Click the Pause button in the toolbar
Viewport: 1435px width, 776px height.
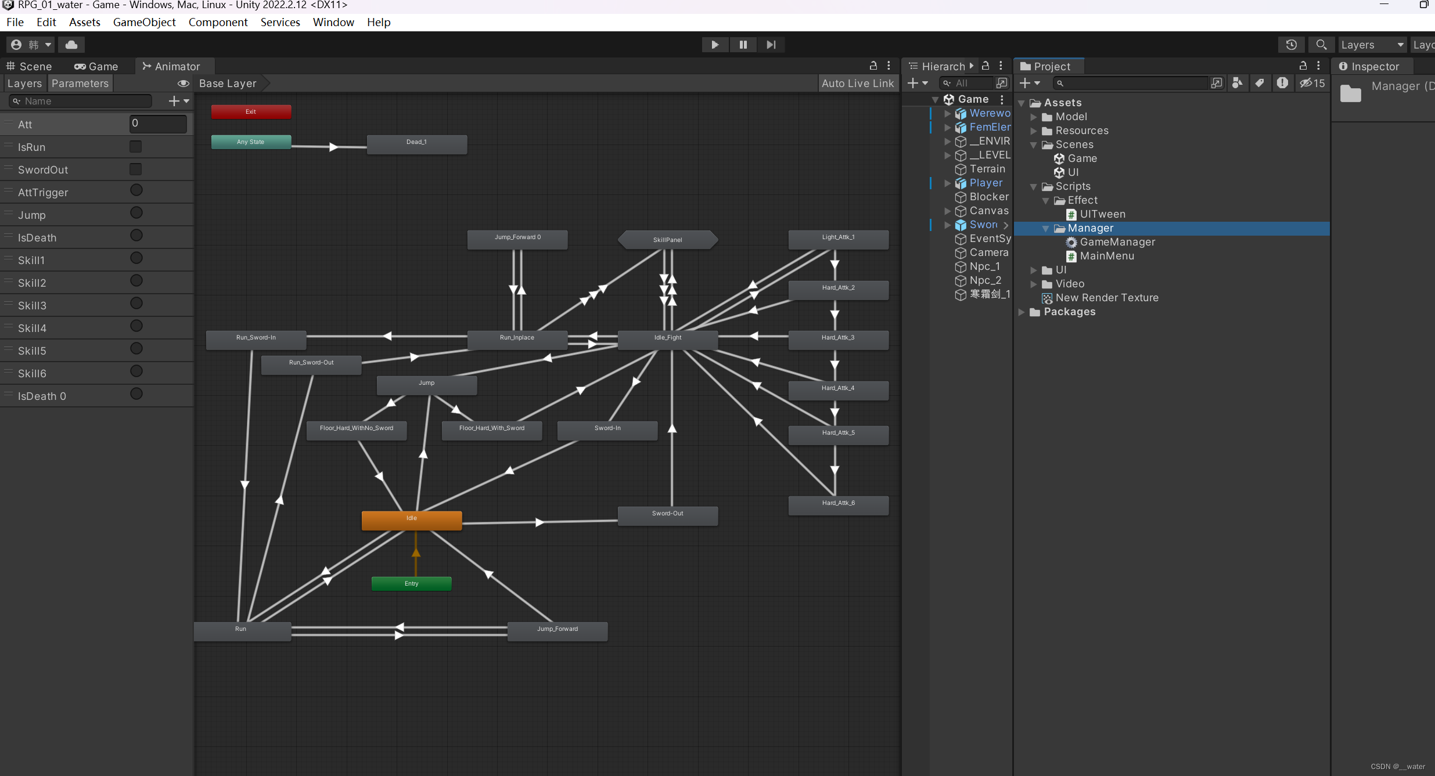pos(743,45)
